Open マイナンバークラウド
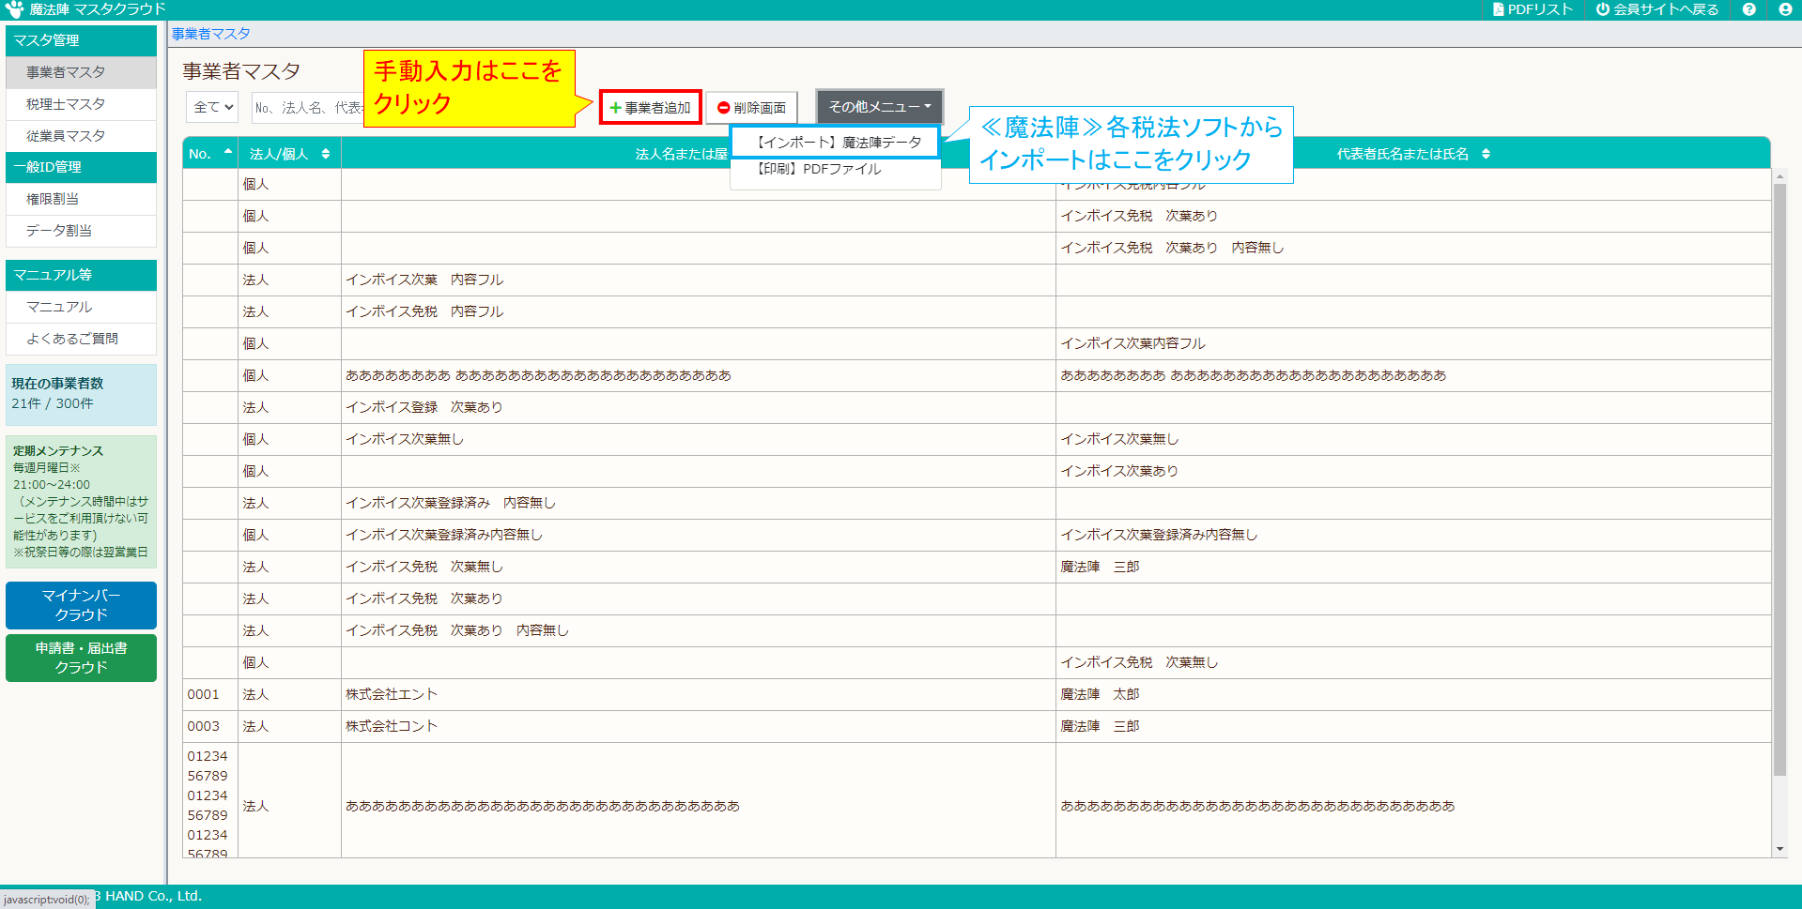The image size is (1802, 909). pos(80,605)
